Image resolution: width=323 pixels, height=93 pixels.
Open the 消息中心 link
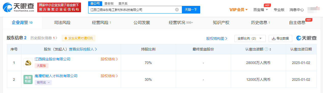[x=297, y=10]
